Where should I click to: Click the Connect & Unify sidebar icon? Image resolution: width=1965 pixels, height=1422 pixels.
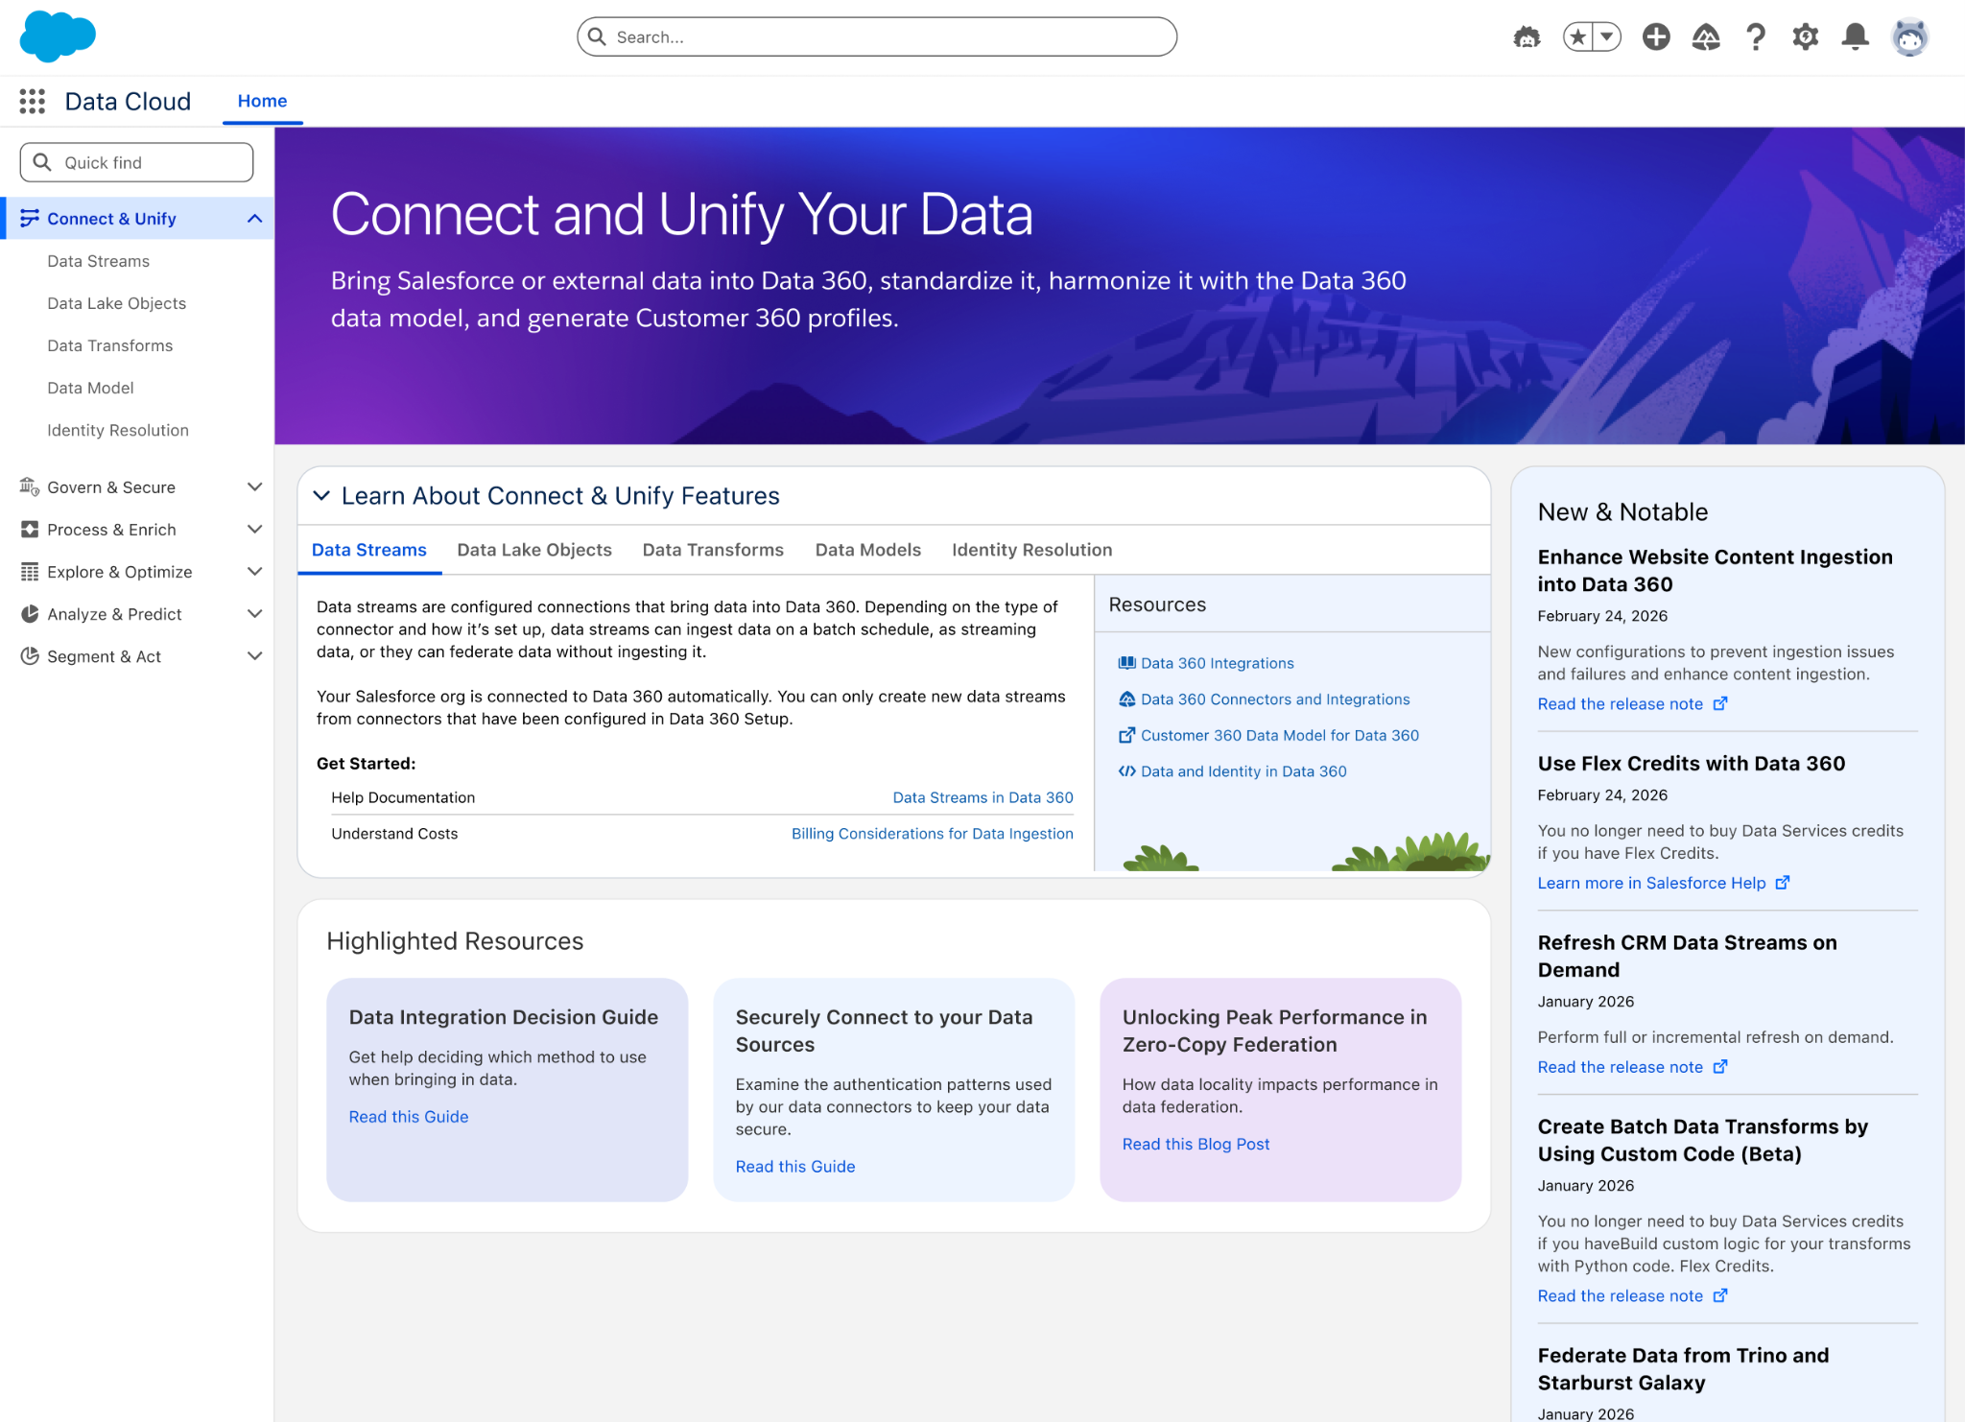30,219
